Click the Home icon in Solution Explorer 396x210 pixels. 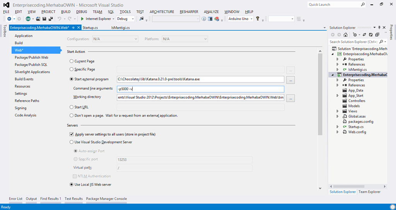coord(346,35)
